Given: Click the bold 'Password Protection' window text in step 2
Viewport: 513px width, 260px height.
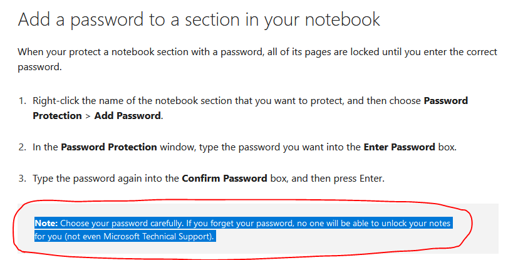Looking at the screenshot, I should [108, 147].
